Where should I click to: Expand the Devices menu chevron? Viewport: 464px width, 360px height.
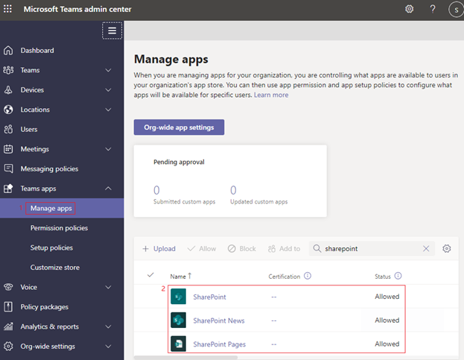tap(108, 90)
